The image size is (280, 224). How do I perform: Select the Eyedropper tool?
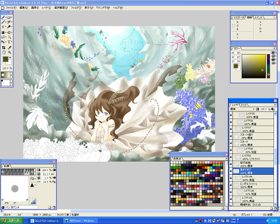pyautogui.click(x=10, y=48)
